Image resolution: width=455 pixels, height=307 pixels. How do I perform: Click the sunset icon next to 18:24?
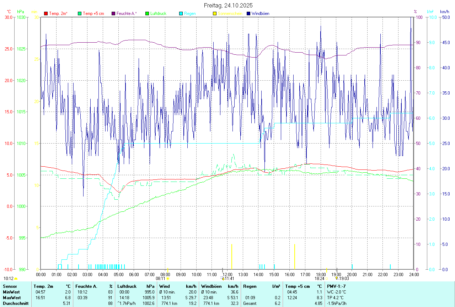coord(326,279)
